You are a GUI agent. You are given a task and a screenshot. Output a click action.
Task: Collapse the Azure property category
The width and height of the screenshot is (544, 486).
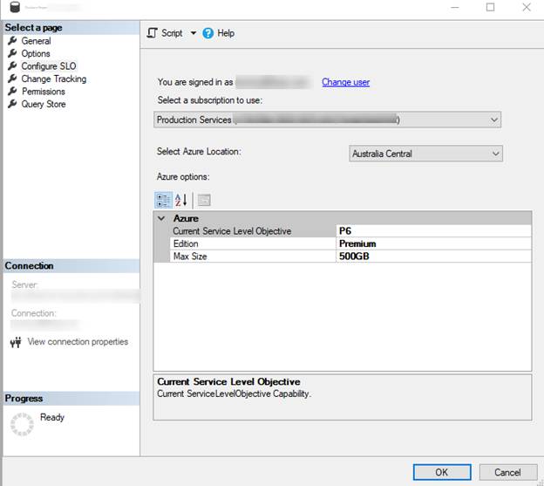[161, 218]
